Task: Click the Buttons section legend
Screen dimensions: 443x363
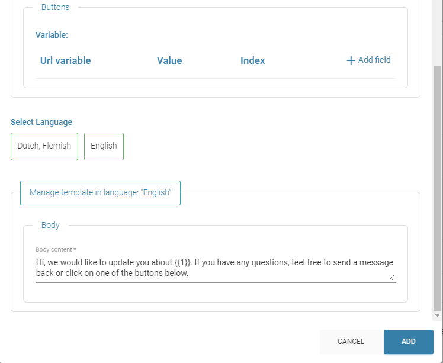Action: pyautogui.click(x=55, y=8)
